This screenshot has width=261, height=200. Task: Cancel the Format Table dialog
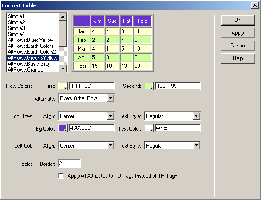238,46
